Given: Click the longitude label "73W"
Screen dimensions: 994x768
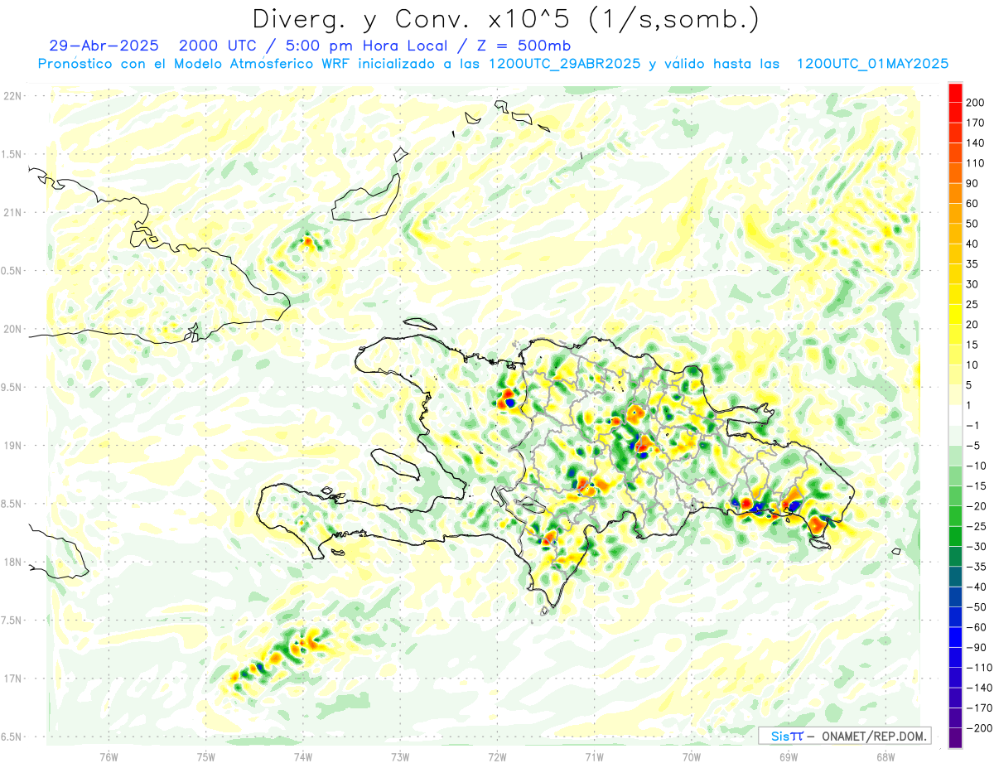Looking at the screenshot, I should coord(400,757).
